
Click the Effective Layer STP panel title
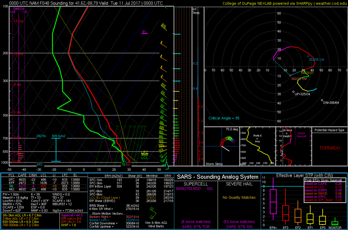[304, 175]
